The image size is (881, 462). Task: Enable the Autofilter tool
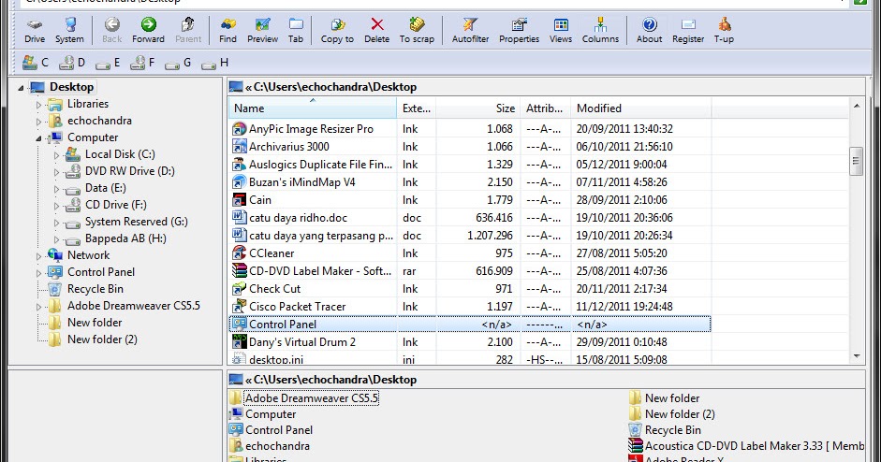(x=470, y=30)
